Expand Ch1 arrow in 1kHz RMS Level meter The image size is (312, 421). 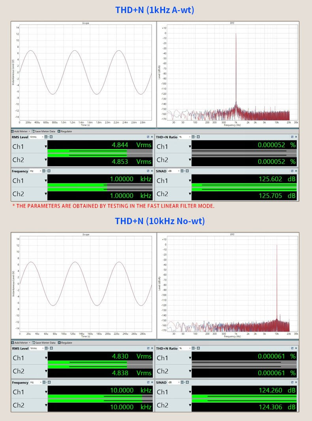[45, 147]
